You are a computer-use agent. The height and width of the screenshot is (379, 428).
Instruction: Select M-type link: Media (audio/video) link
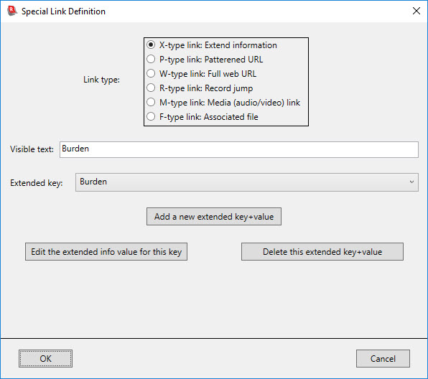click(x=223, y=103)
